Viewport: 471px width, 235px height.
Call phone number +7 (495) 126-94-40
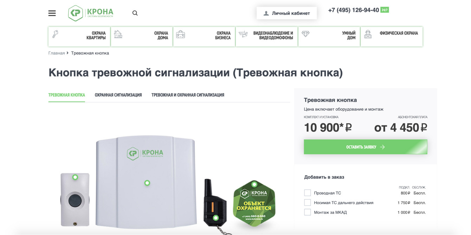[354, 10]
